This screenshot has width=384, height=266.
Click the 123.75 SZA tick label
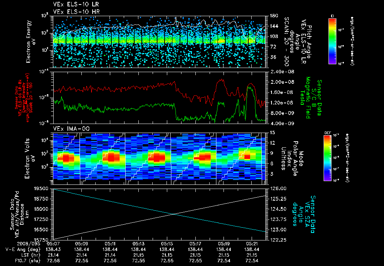[278, 219]
